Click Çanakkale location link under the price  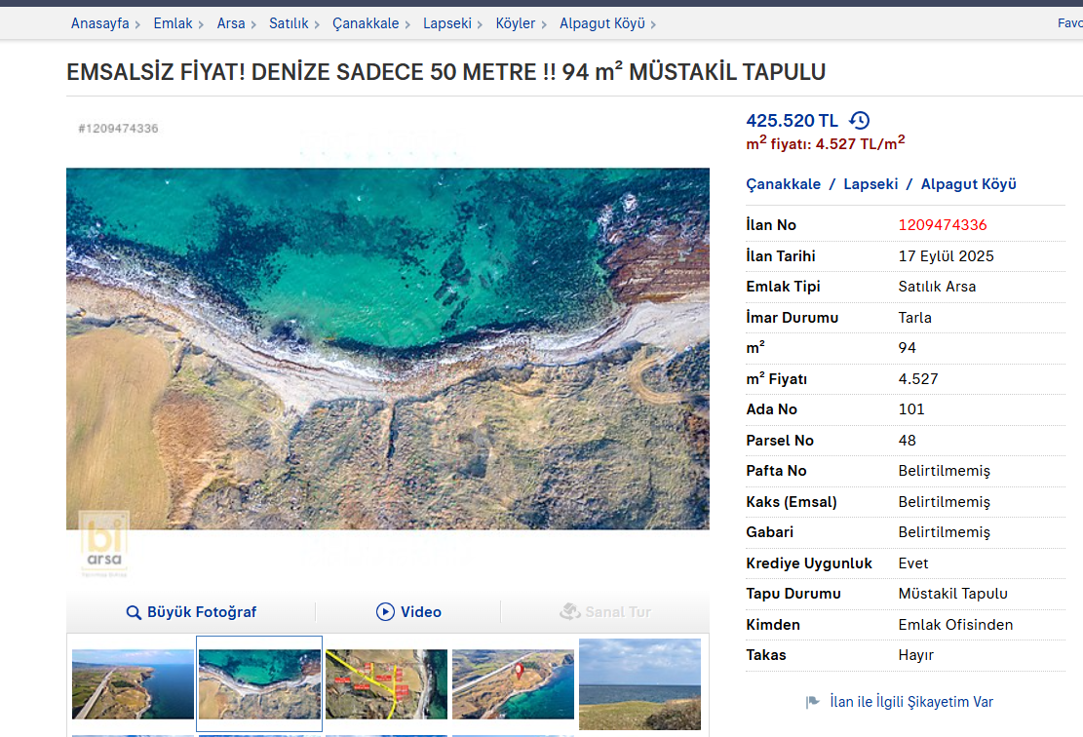(x=783, y=184)
